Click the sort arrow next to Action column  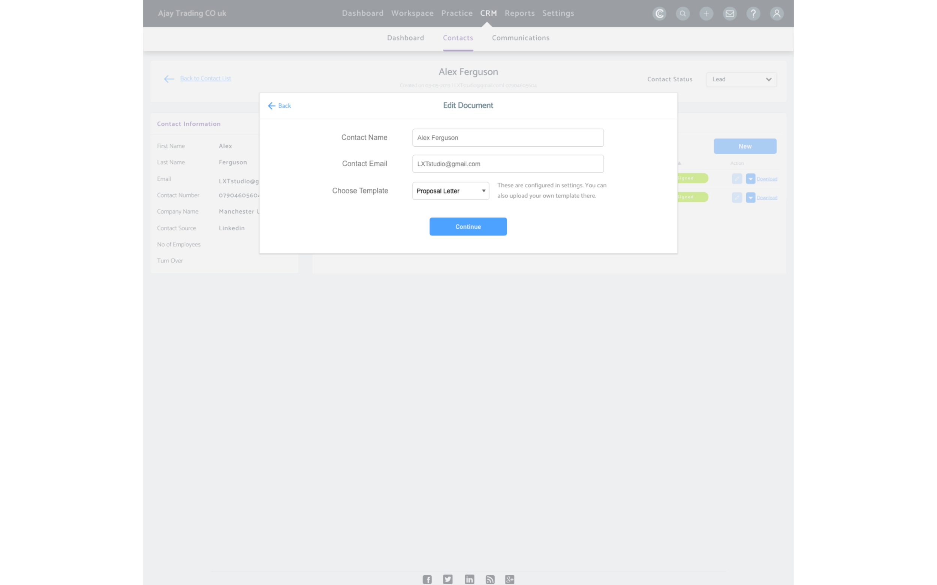coord(679,163)
